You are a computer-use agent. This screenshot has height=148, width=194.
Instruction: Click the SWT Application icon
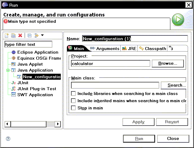(x=13, y=95)
